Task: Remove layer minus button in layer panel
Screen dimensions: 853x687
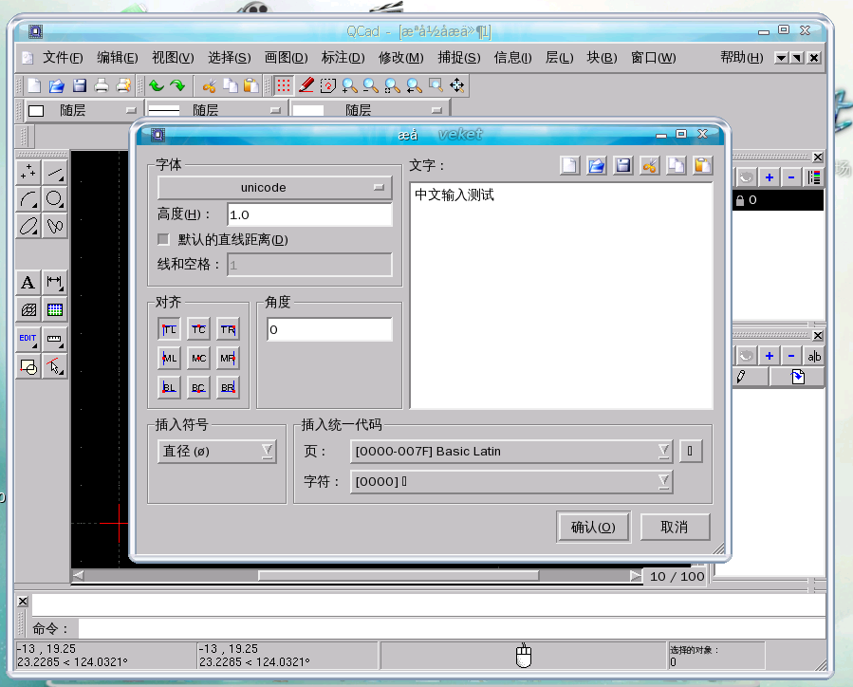Action: pos(791,177)
